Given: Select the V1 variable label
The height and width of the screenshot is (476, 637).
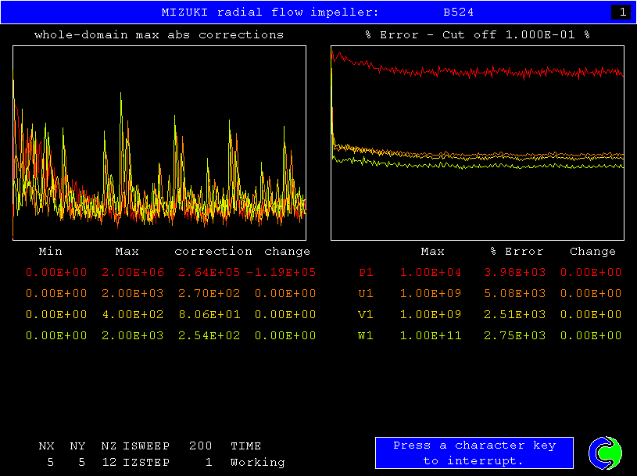Looking at the screenshot, I should coord(366,315).
